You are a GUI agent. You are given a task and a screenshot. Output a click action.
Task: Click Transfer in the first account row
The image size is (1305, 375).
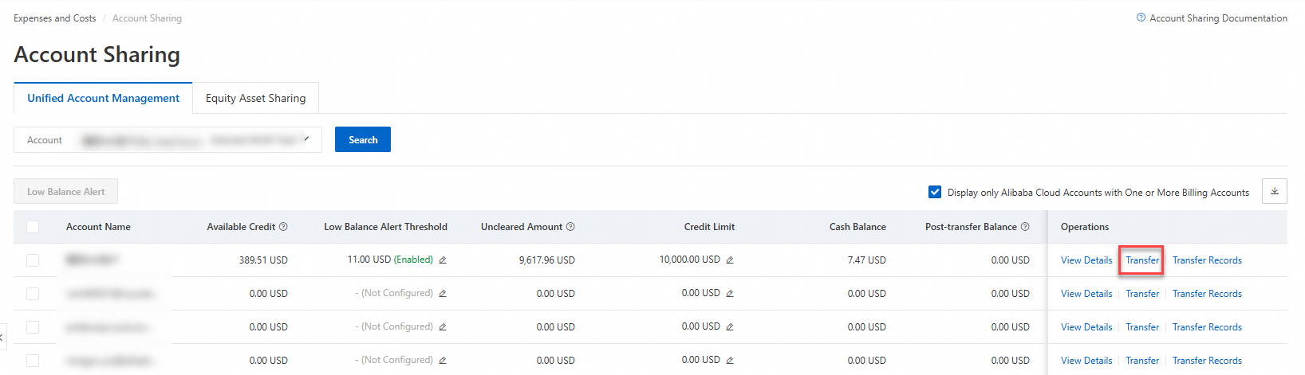[1142, 260]
